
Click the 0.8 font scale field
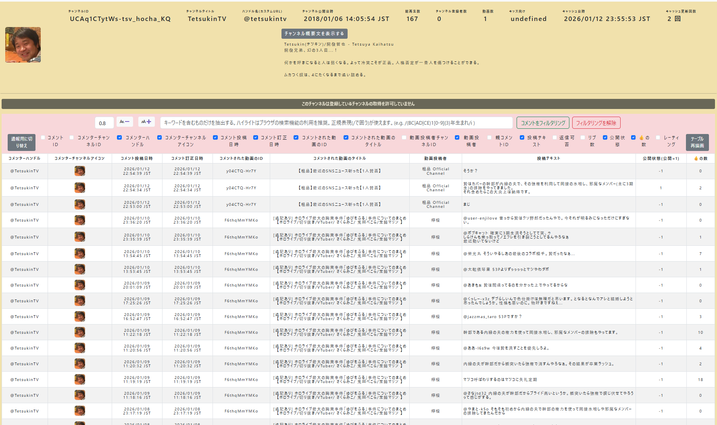104,123
